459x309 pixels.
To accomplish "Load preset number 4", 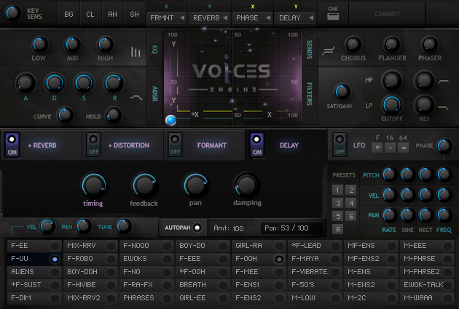I will point(351,203).
